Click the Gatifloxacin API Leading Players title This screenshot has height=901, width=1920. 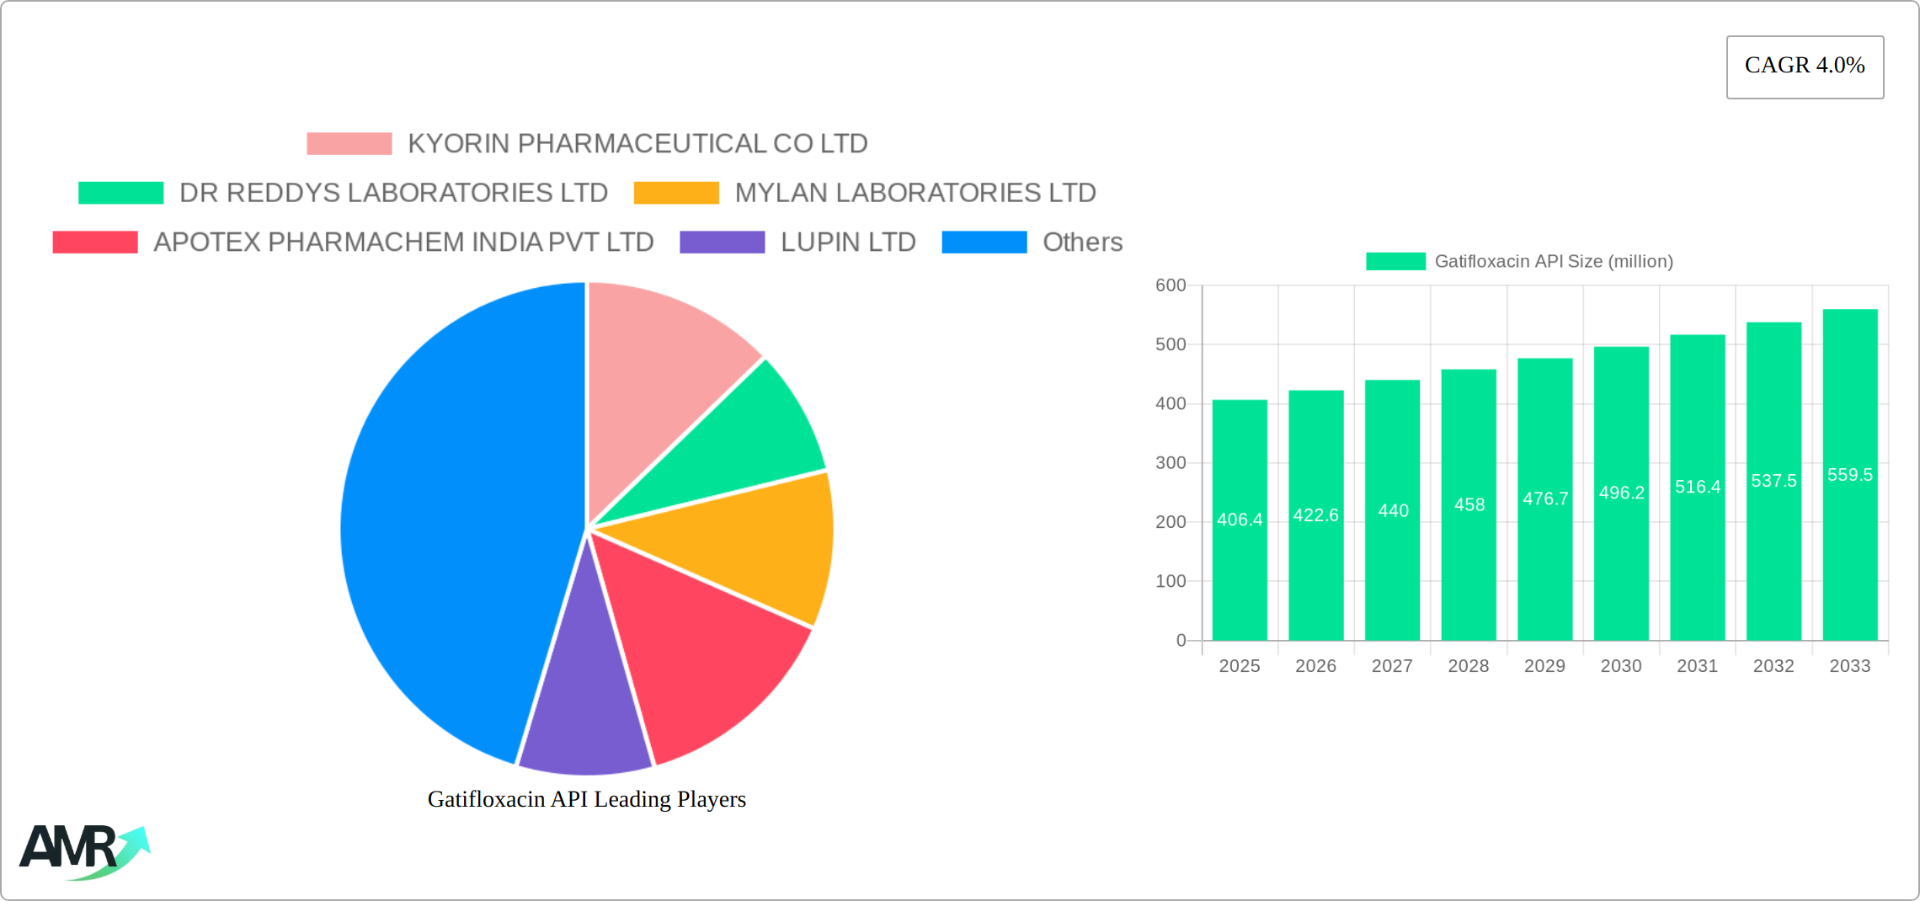(x=587, y=799)
